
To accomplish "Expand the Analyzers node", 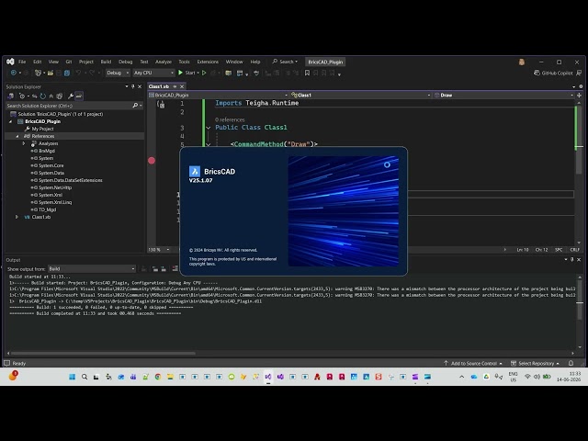I will [x=24, y=143].
